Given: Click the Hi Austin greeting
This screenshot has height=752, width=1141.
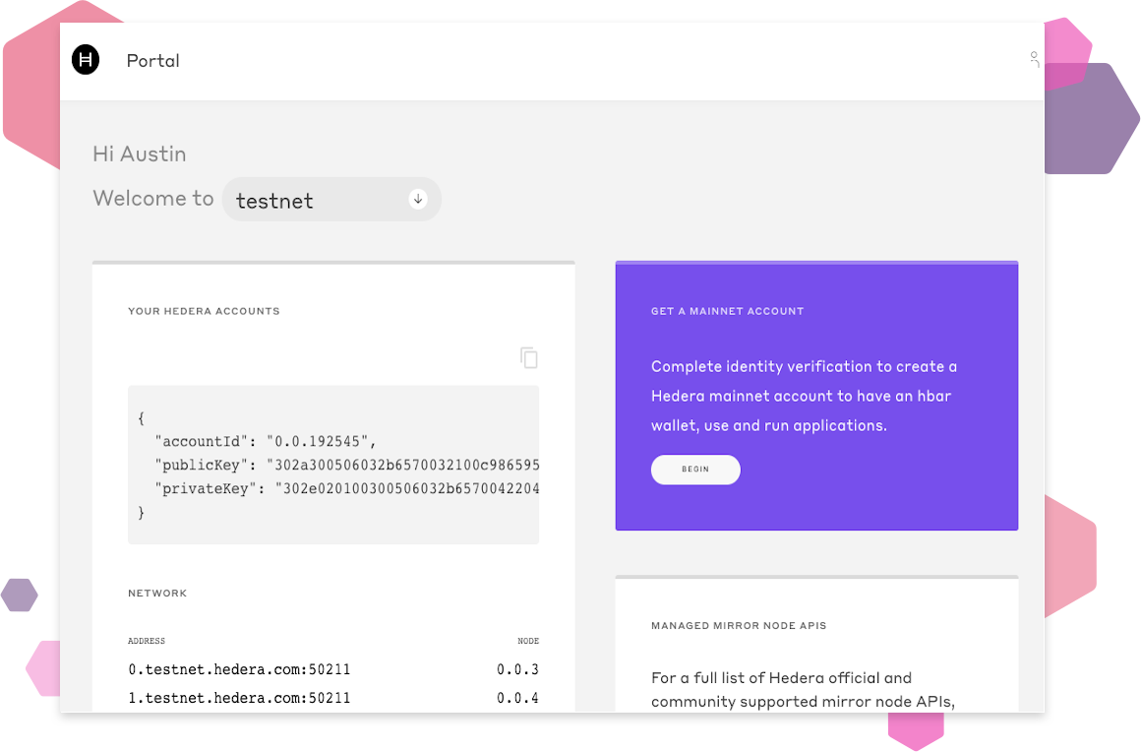Looking at the screenshot, I should pyautogui.click(x=140, y=154).
